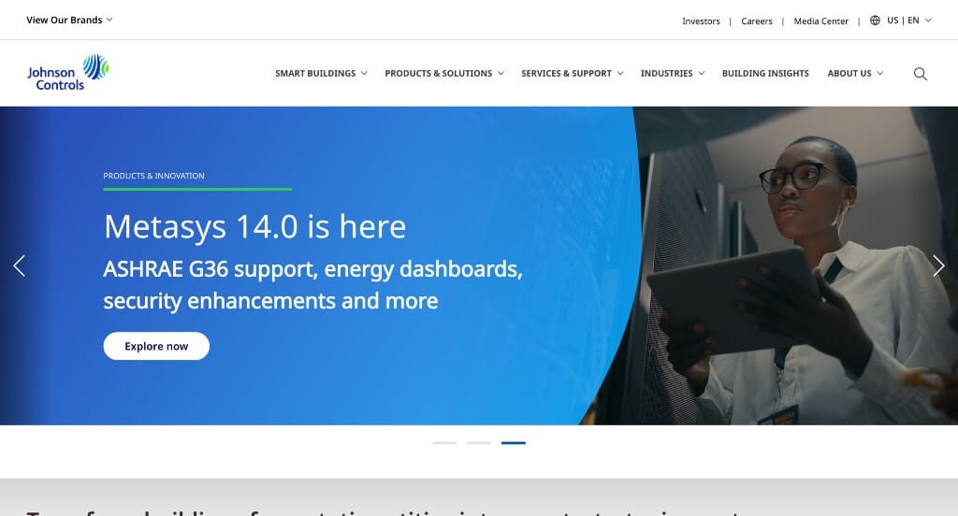This screenshot has width=958, height=516.
Task: Click the Products & Innovation label
Action: pos(154,176)
